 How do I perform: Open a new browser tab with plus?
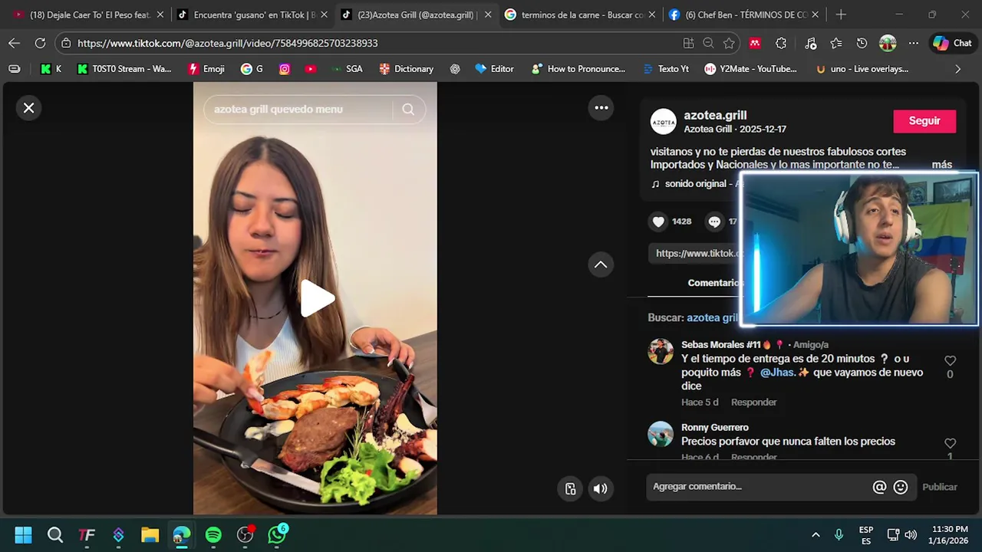pos(841,15)
